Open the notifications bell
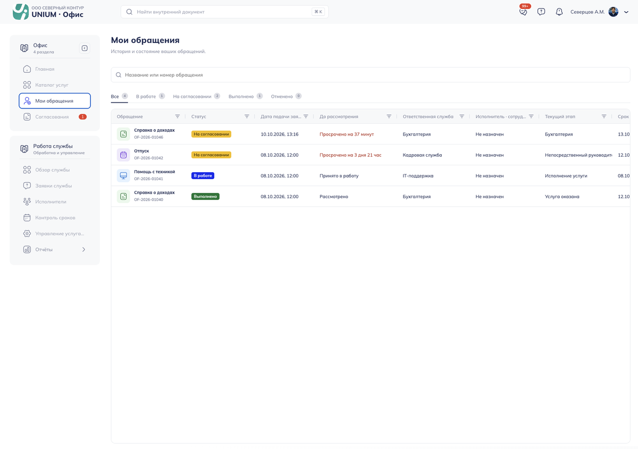Image resolution: width=638 pixels, height=449 pixels. (559, 12)
